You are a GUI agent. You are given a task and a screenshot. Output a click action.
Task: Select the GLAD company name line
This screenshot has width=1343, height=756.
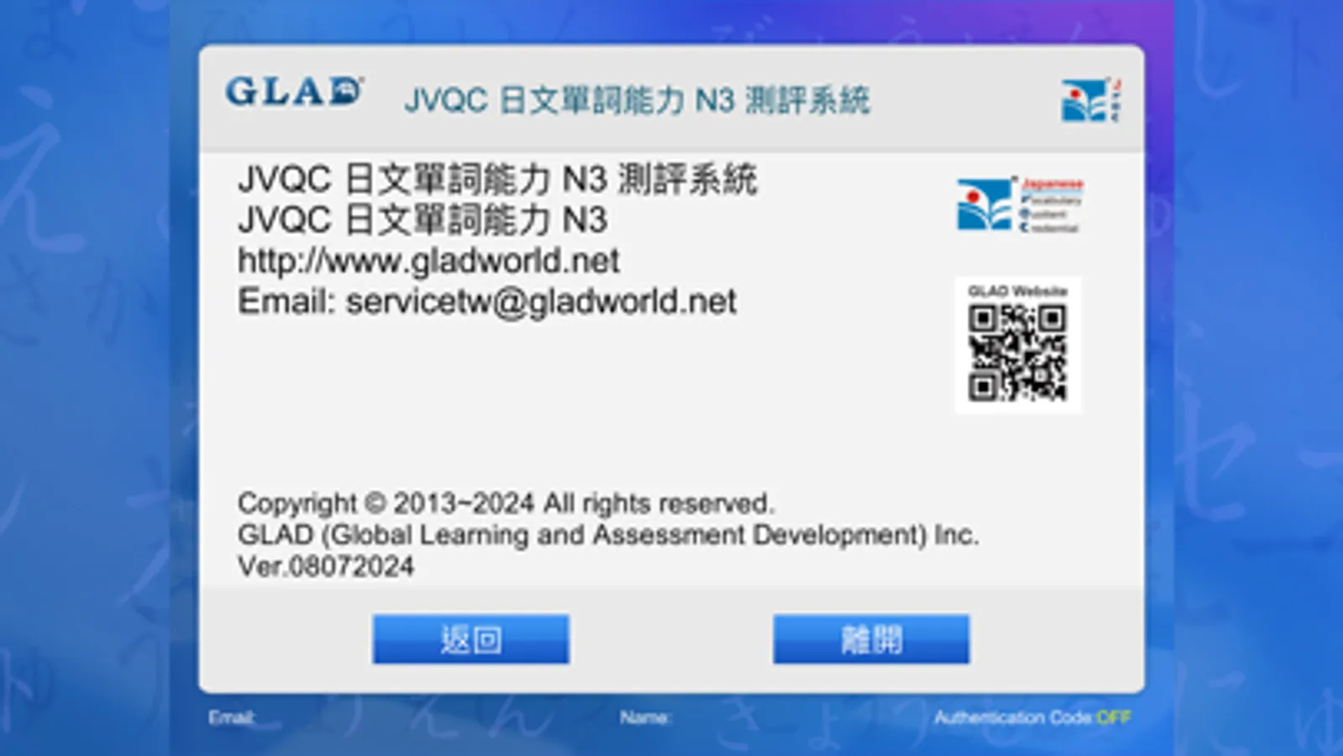point(608,535)
